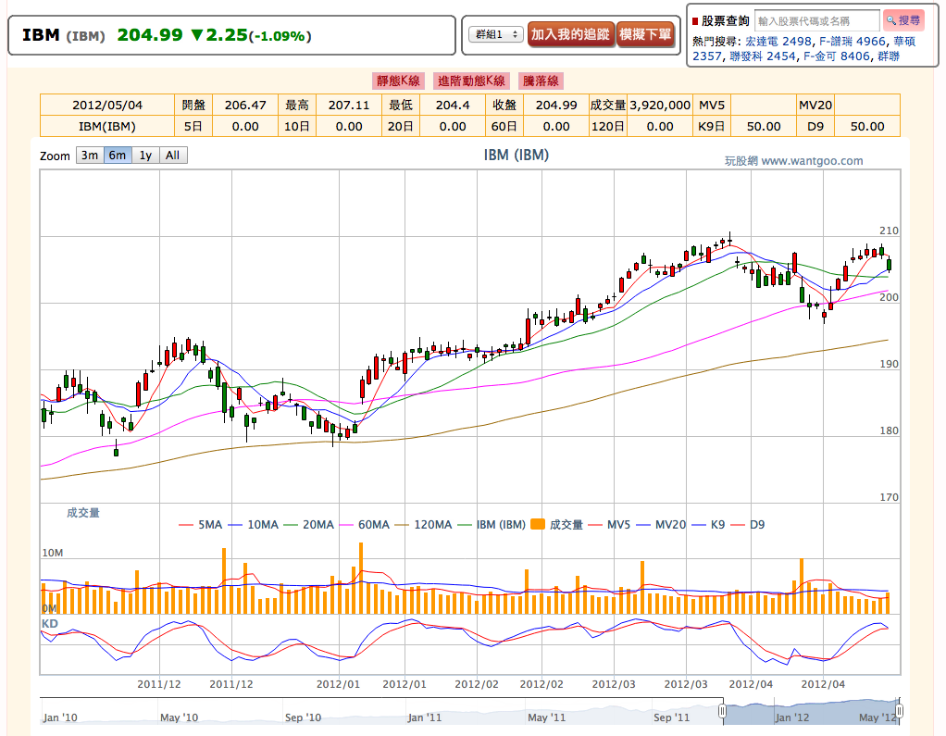Toggle the IBM (IBM) legend series
Image resolution: width=946 pixels, height=736 pixels.
pyautogui.click(x=492, y=525)
